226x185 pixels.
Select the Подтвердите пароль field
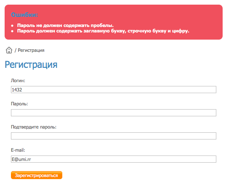(x=114, y=136)
